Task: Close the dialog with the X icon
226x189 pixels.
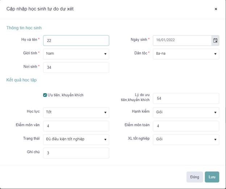Action: pos(216,9)
